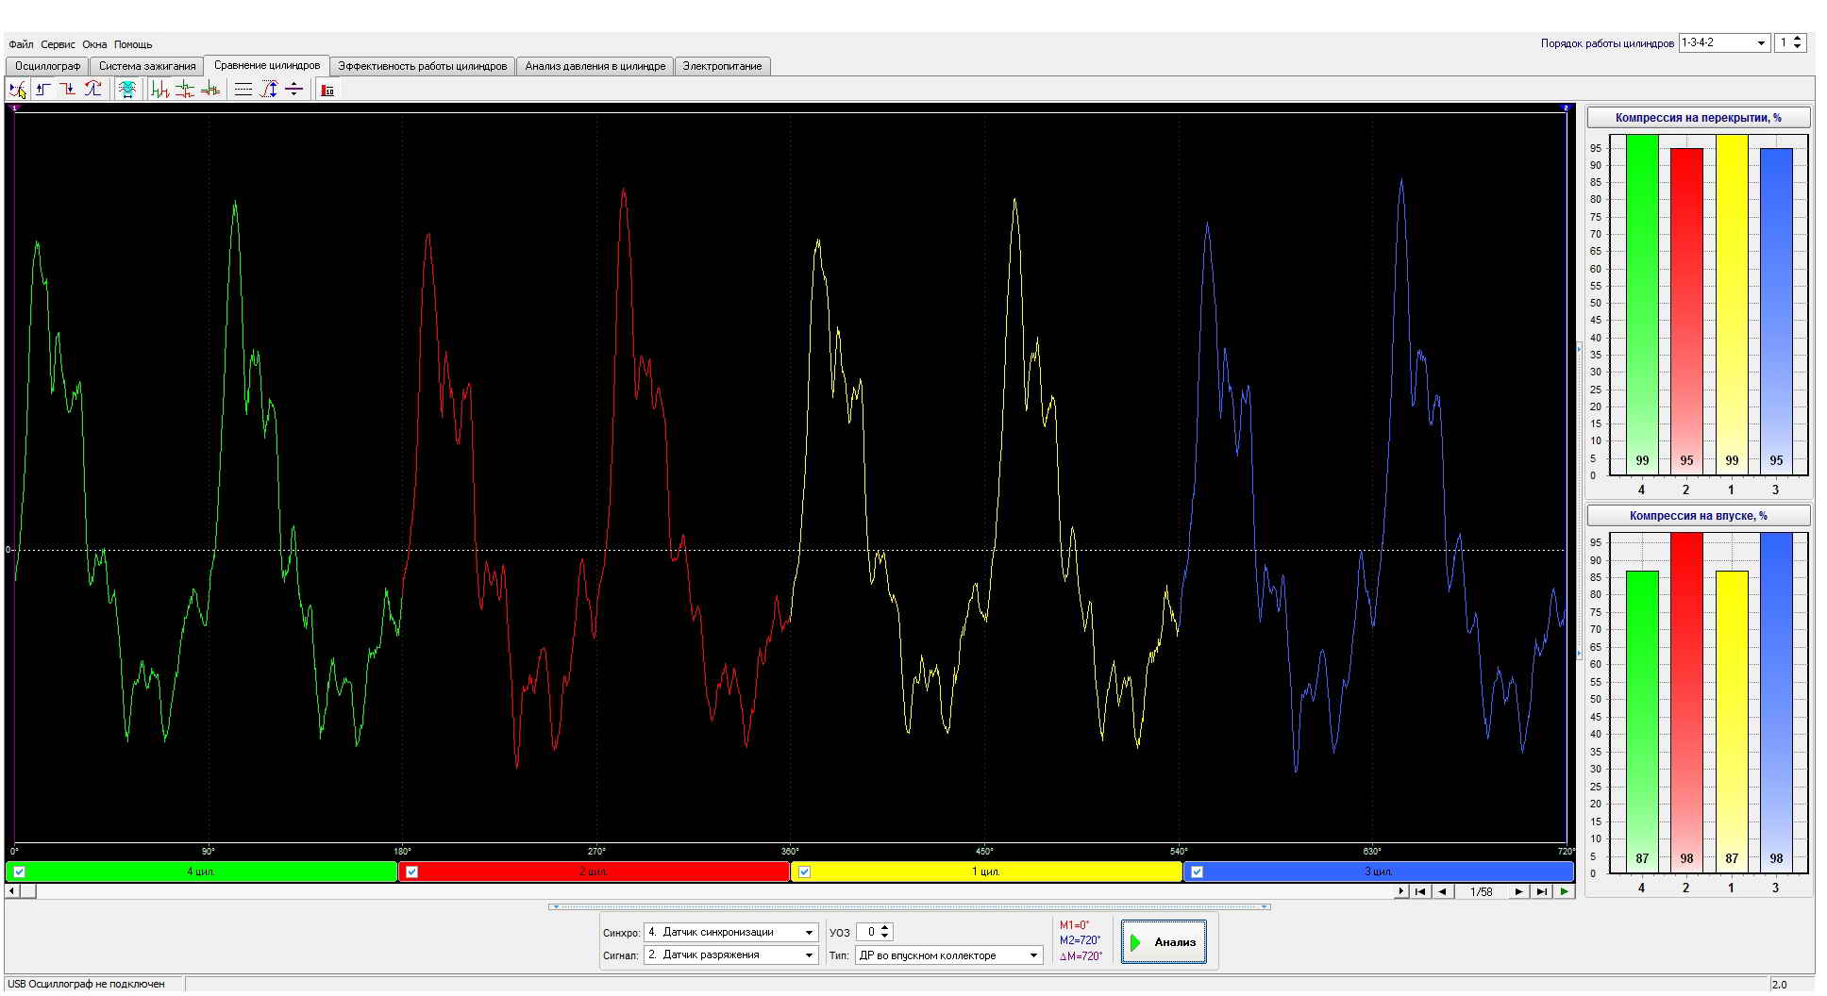The height and width of the screenshot is (996, 1827).
Task: Open the Анализ давления в цилиндре tab
Action: [595, 66]
